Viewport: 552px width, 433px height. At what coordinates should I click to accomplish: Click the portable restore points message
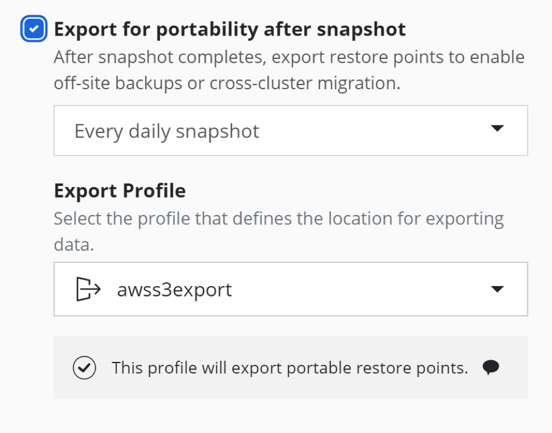(x=290, y=368)
